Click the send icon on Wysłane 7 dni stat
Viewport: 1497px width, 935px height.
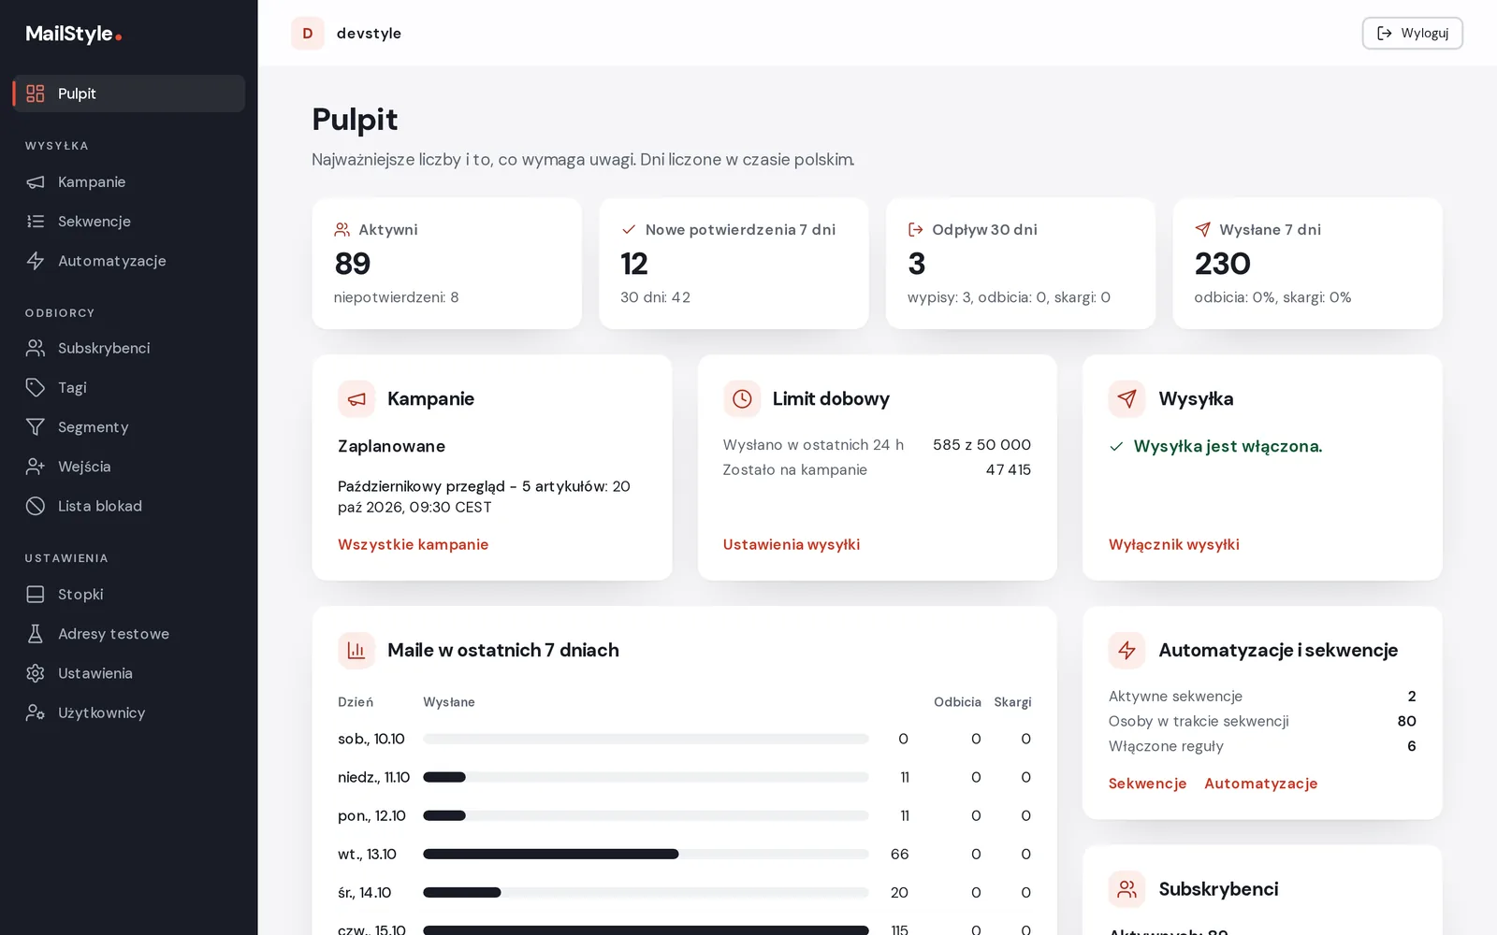pos(1203,230)
